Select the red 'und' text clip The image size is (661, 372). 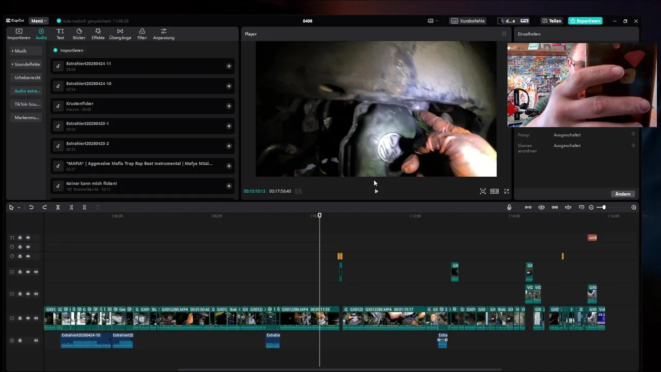pyautogui.click(x=592, y=238)
